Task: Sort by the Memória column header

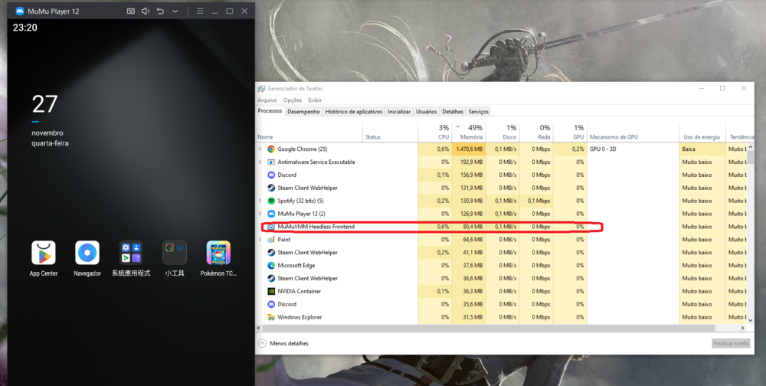Action: [x=469, y=132]
